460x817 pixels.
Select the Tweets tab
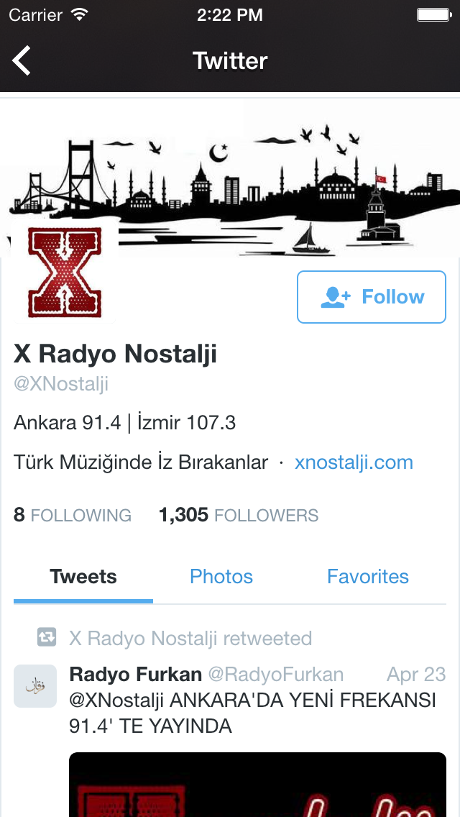point(83,576)
